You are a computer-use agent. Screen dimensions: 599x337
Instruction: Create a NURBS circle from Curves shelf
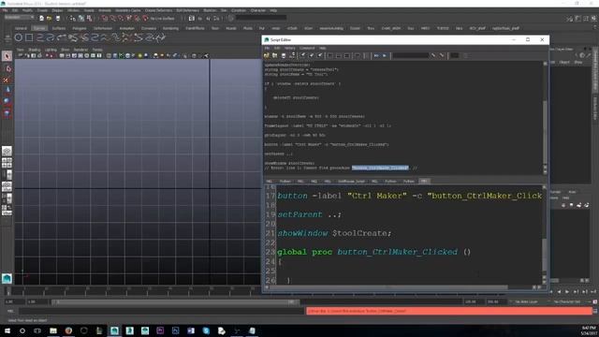[18, 37]
